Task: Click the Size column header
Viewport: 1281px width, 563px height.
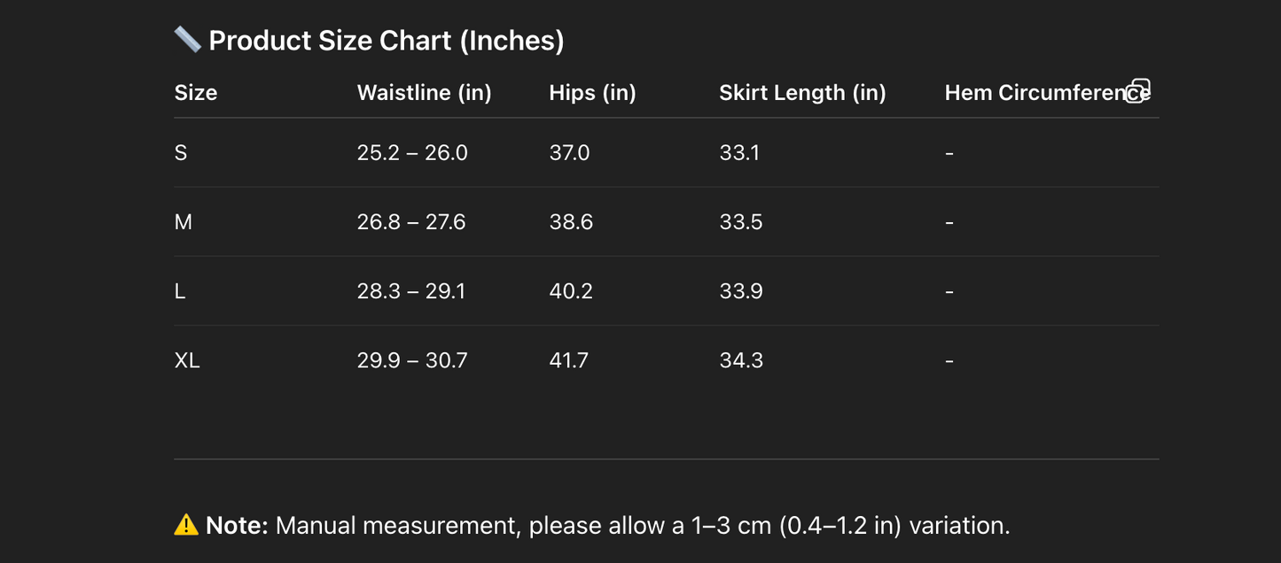Action: coord(196,93)
